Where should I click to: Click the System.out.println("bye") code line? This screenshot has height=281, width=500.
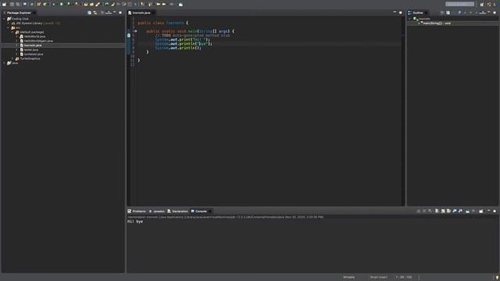[184, 44]
